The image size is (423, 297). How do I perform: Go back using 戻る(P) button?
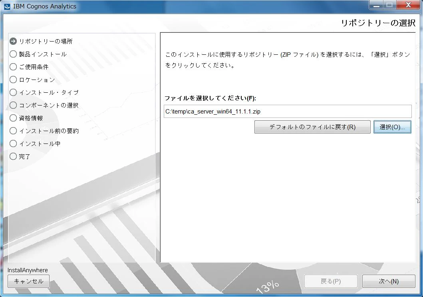pyautogui.click(x=331, y=281)
